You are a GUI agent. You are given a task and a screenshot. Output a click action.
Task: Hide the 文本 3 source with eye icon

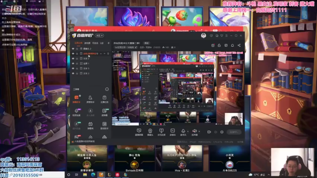click(x=73, y=74)
